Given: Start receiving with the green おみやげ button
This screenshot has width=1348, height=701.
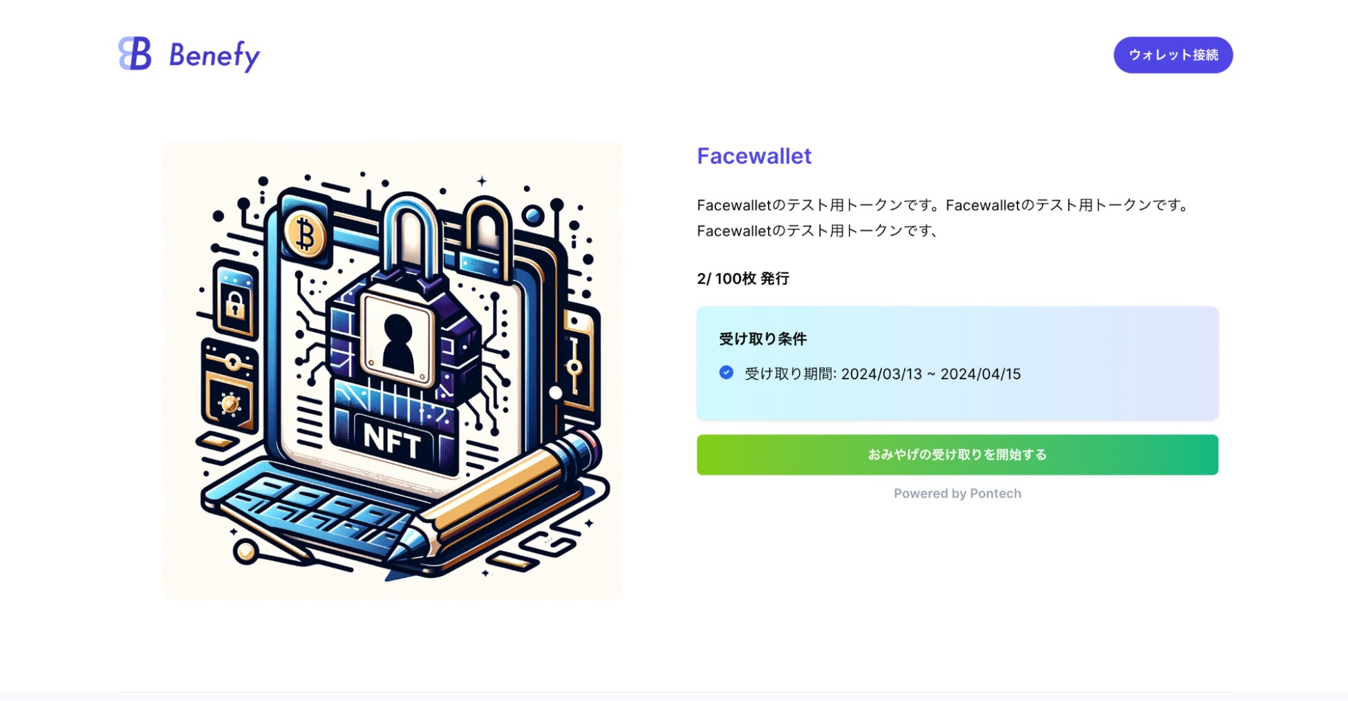Looking at the screenshot, I should [x=957, y=454].
